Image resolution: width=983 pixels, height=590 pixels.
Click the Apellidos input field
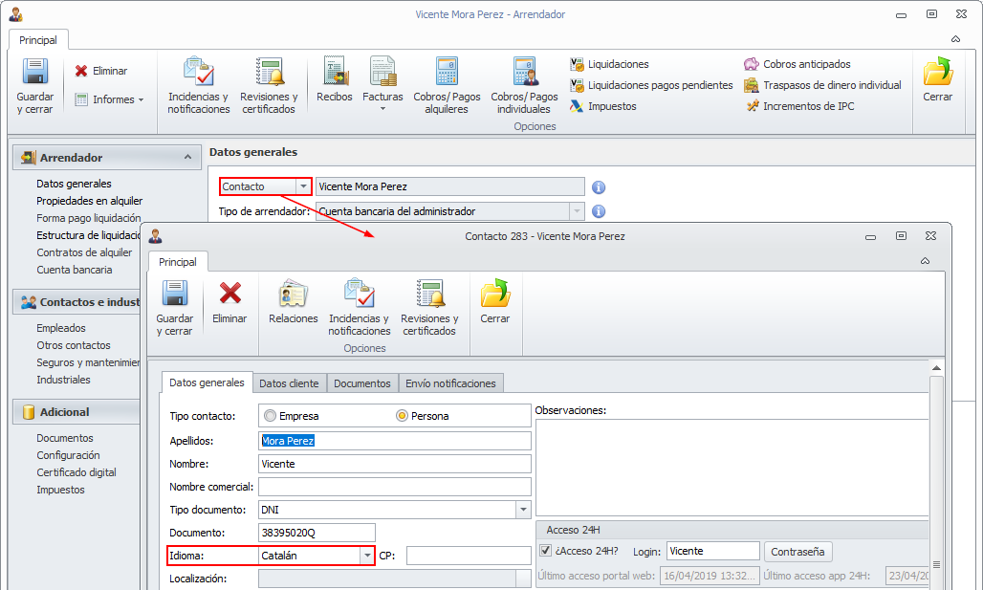[x=394, y=441]
